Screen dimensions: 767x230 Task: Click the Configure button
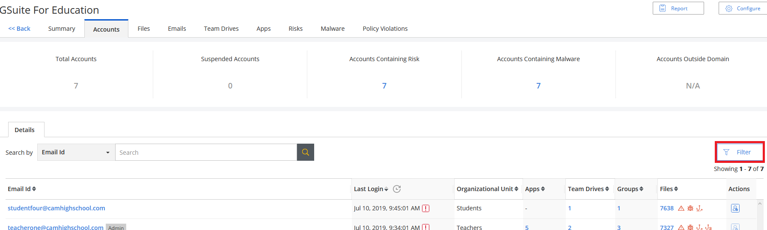tap(743, 8)
